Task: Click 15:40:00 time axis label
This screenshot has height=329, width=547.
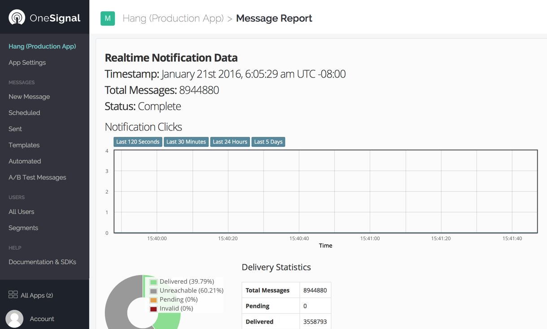Action: pos(157,238)
